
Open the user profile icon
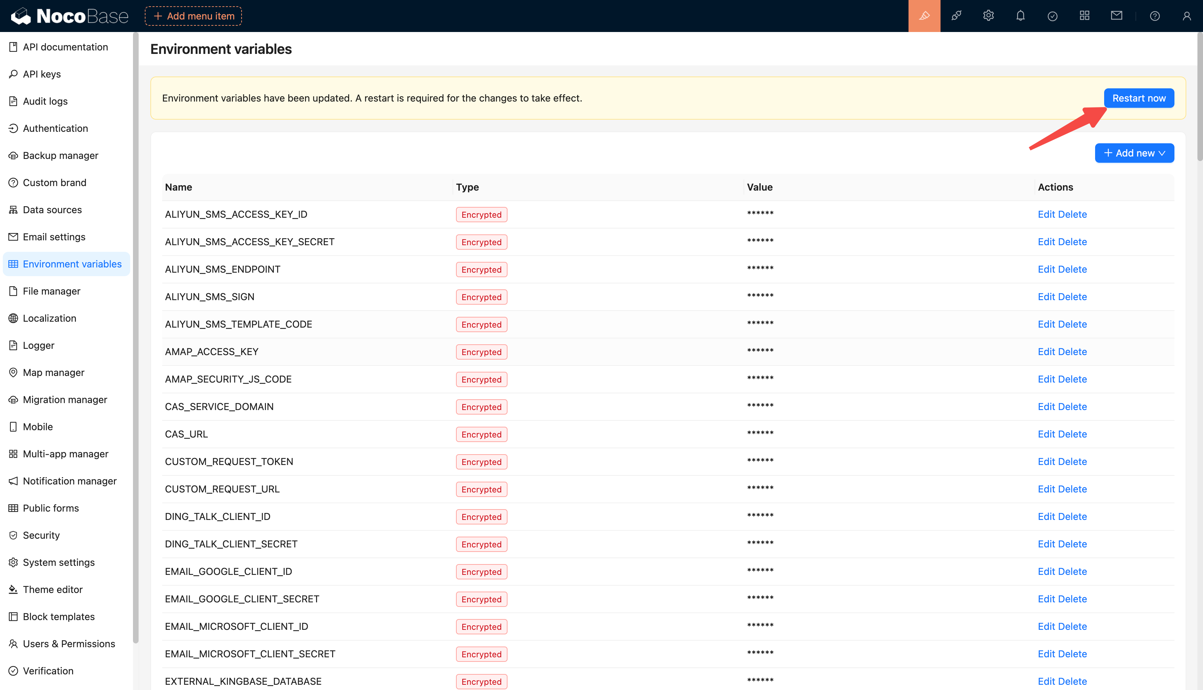coord(1186,16)
